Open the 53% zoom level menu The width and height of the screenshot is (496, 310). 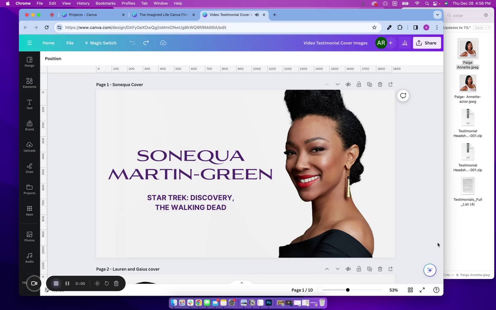click(394, 290)
